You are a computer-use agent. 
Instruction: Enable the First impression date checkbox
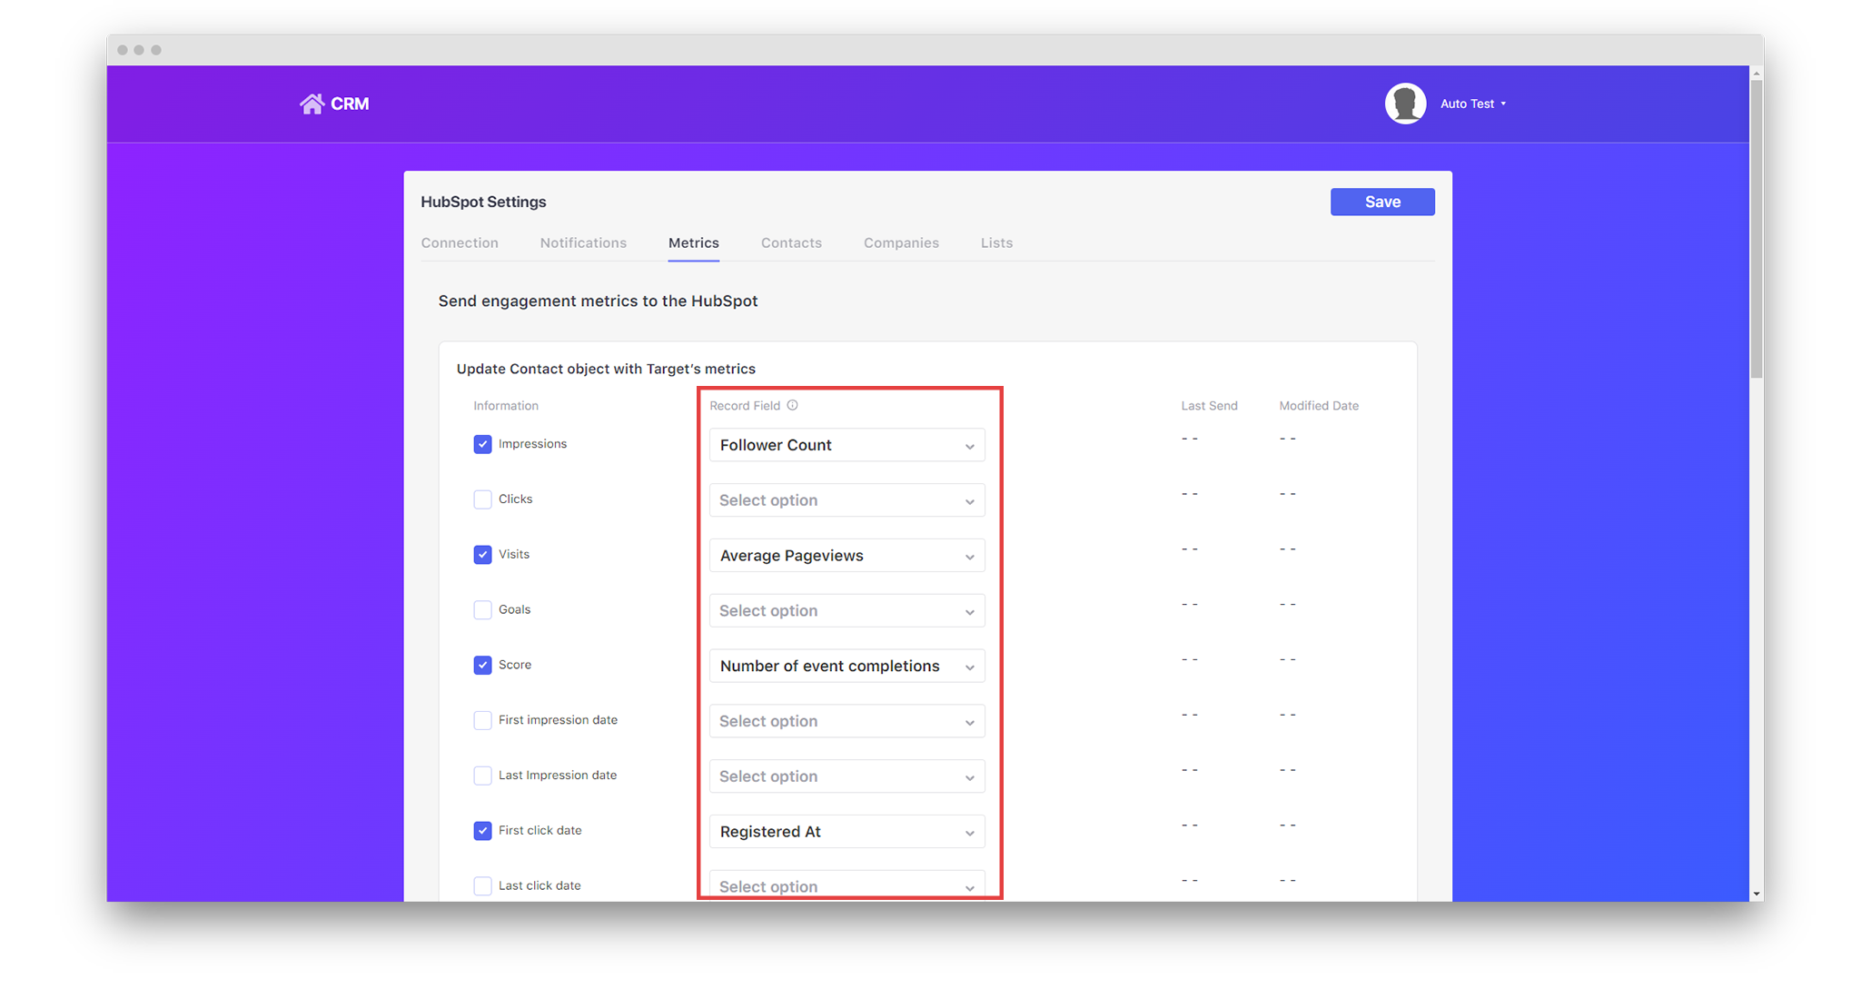click(482, 720)
